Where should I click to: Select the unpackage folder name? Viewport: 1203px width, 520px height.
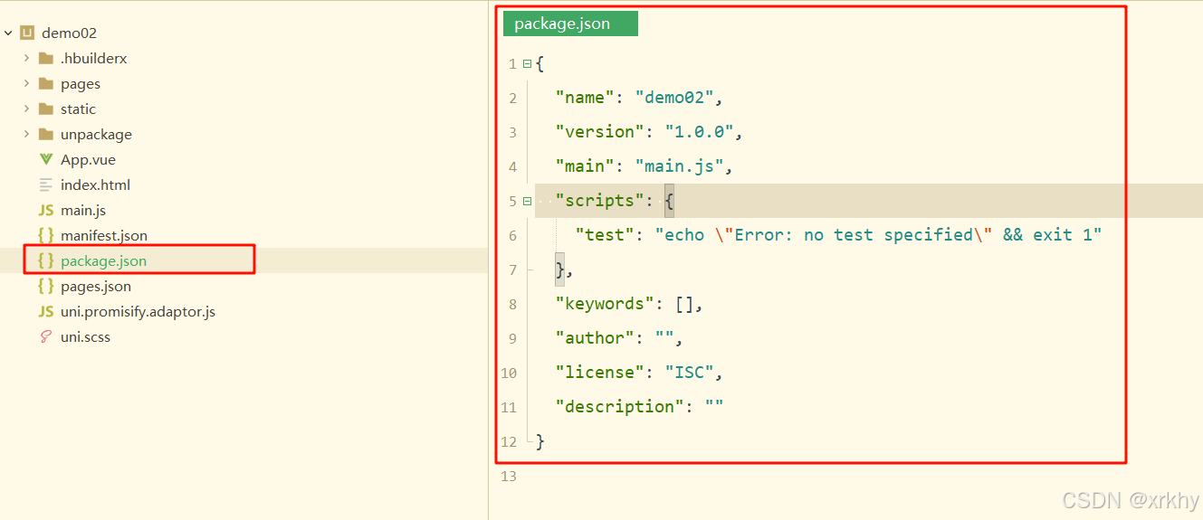tap(96, 135)
